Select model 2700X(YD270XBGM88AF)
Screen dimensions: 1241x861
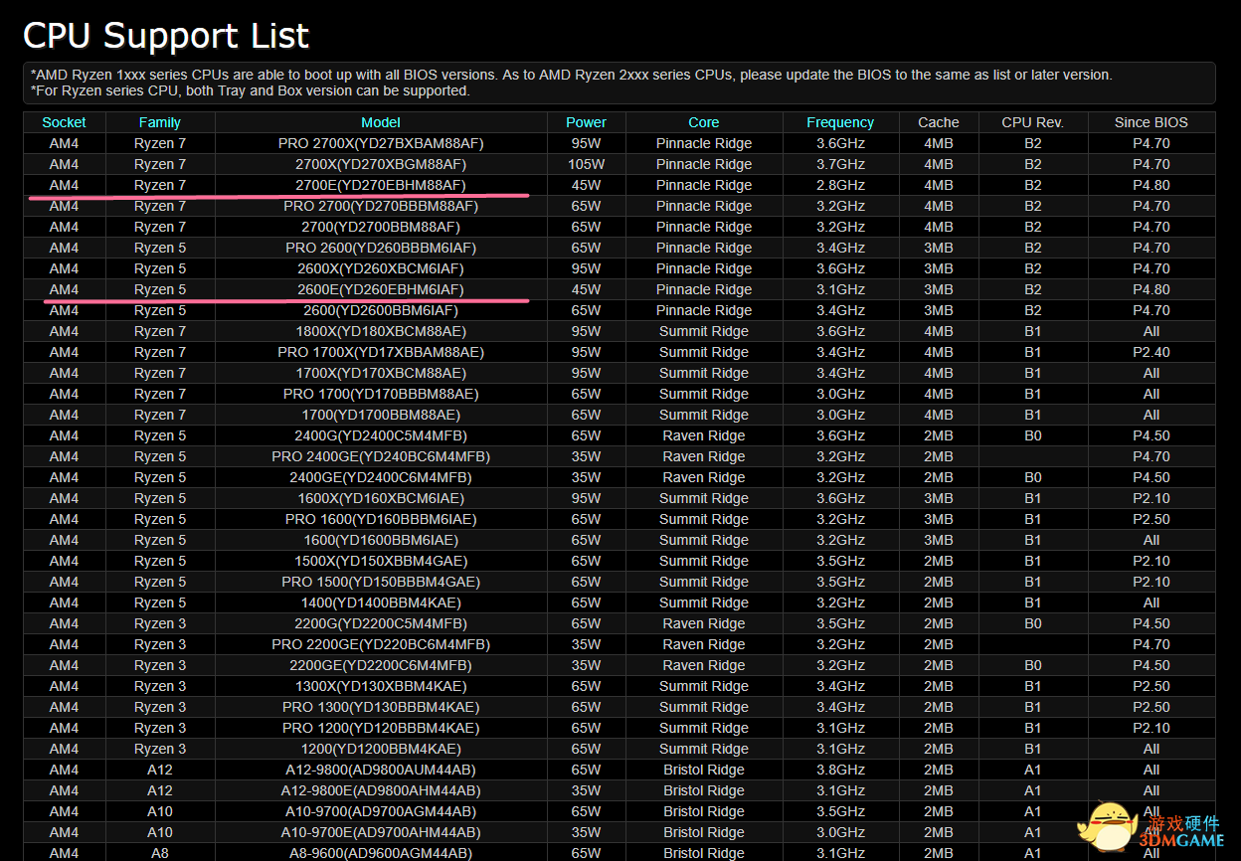click(x=381, y=164)
